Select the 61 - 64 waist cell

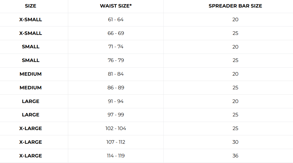click(x=116, y=20)
